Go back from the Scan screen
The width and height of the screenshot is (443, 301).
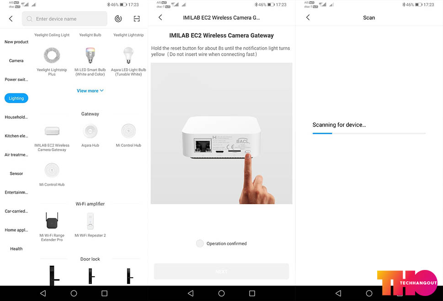pos(308,17)
